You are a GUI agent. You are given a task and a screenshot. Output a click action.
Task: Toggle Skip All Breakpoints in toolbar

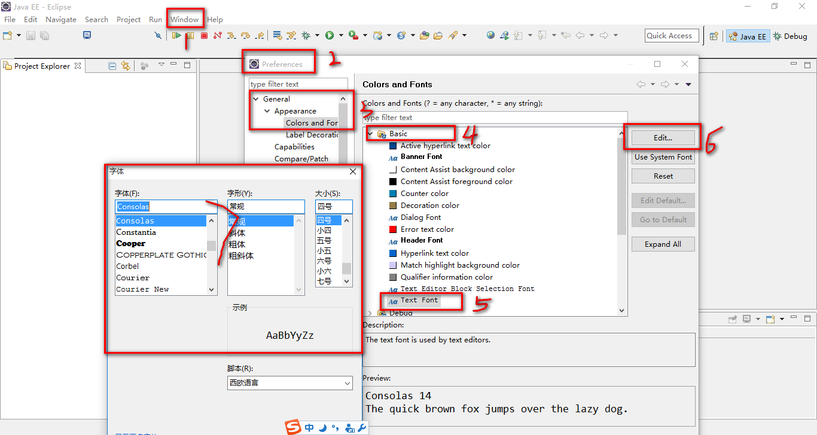click(x=158, y=36)
